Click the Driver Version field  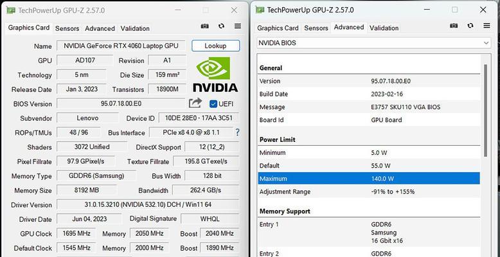click(148, 204)
